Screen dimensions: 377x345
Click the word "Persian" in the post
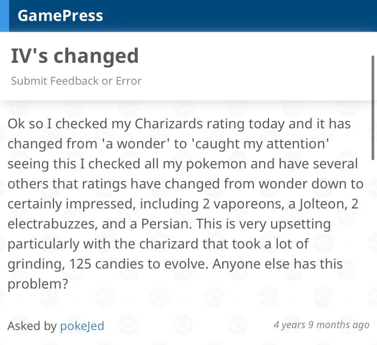tap(166, 224)
